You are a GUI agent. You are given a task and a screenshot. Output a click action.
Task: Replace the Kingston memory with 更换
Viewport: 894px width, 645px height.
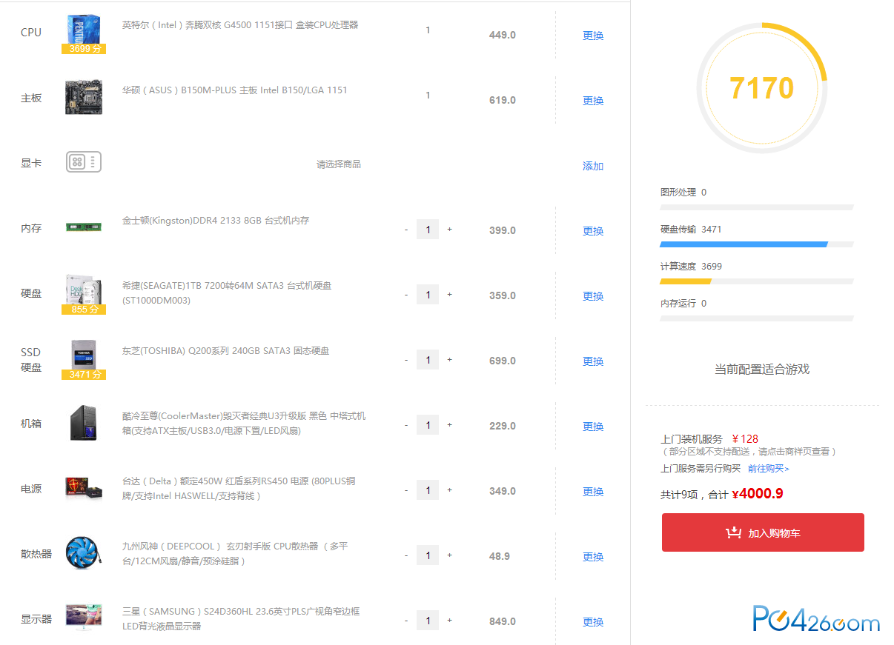(593, 231)
